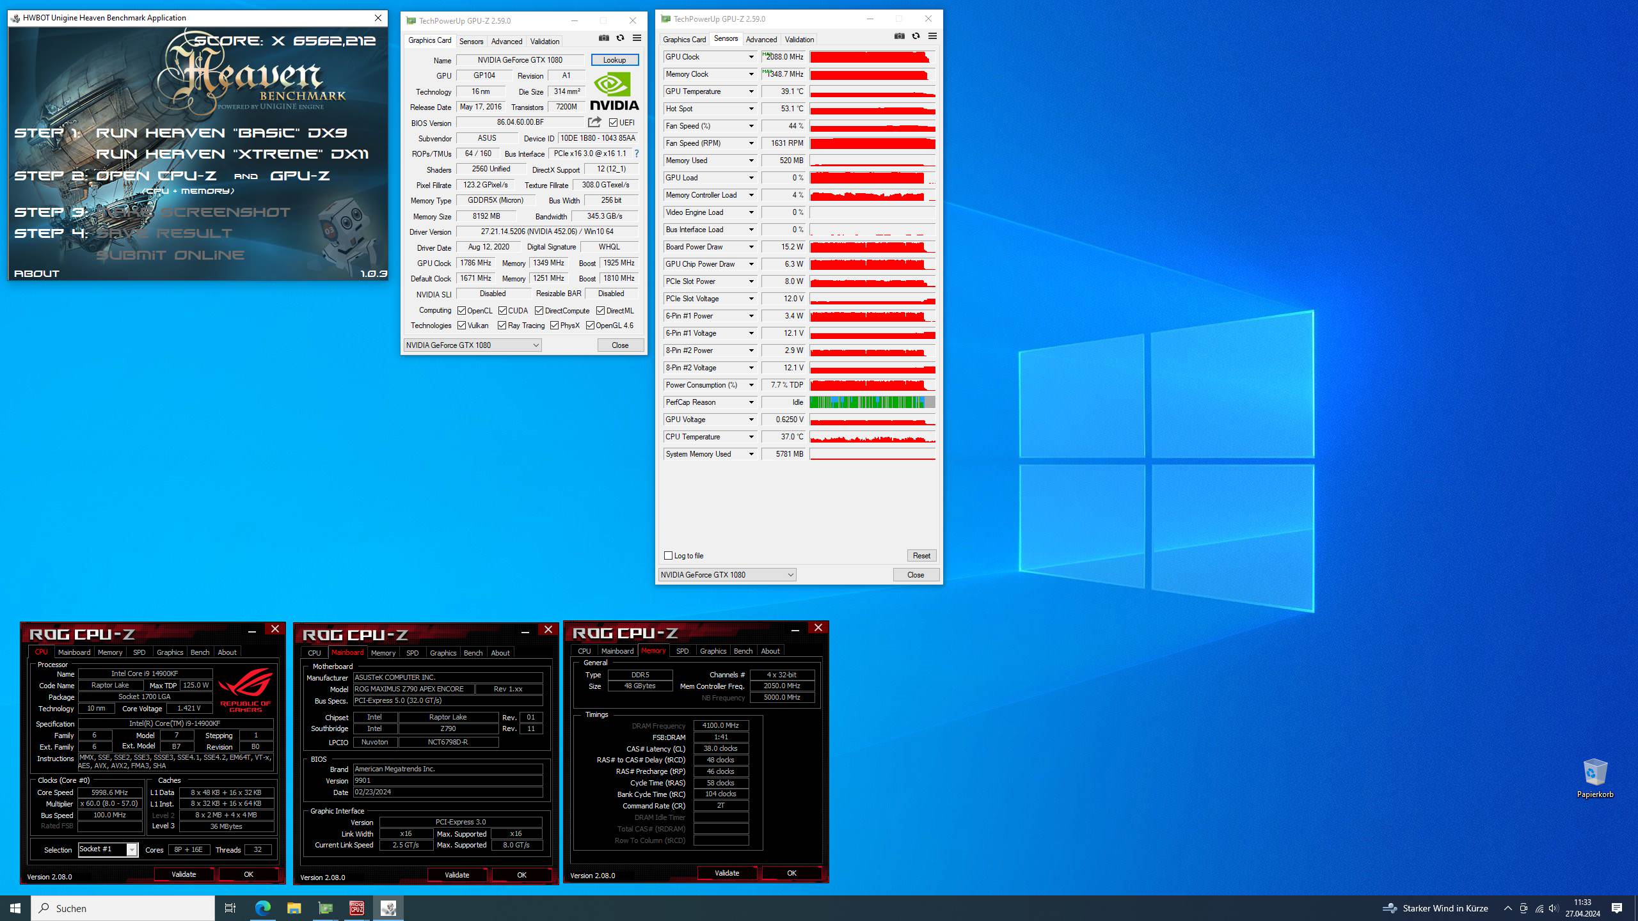Click ABOUT in Heaven Benchmark window
The width and height of the screenshot is (1638, 921).
tap(36, 274)
